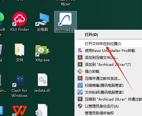Select the WPS Office desktop icon
Viewport: 142px width, 116px height.
20,111
